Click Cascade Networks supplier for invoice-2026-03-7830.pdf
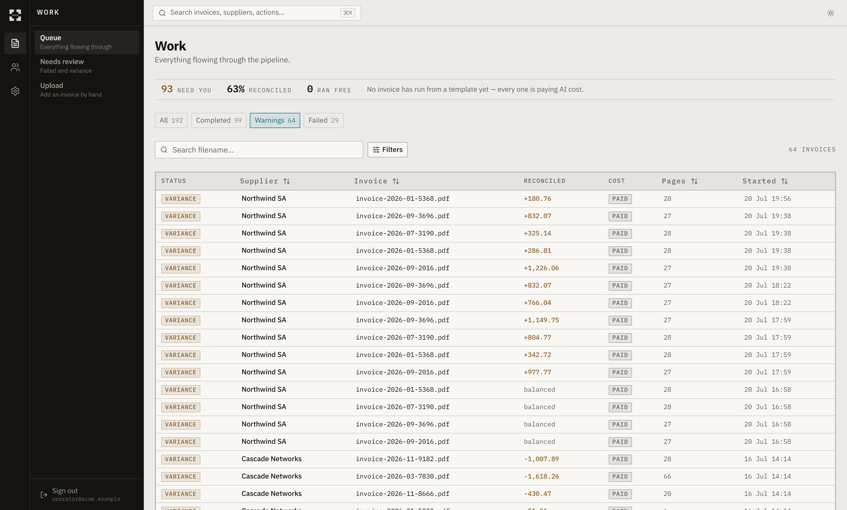 [271, 476]
